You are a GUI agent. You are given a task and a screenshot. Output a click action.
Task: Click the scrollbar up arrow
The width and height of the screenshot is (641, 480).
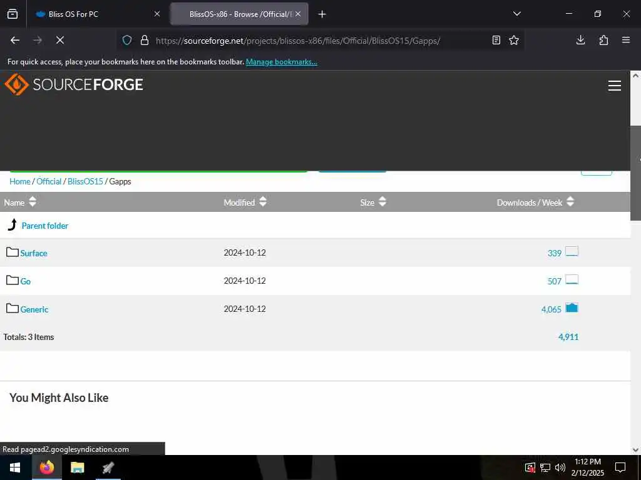tap(636, 76)
